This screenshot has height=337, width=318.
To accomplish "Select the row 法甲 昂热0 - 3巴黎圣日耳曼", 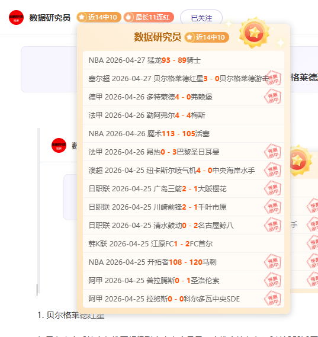I will coord(184,152).
